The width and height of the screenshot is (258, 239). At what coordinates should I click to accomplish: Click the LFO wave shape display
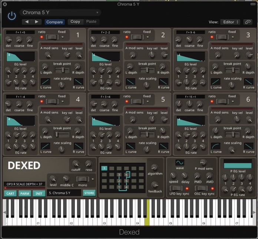coord(180,163)
